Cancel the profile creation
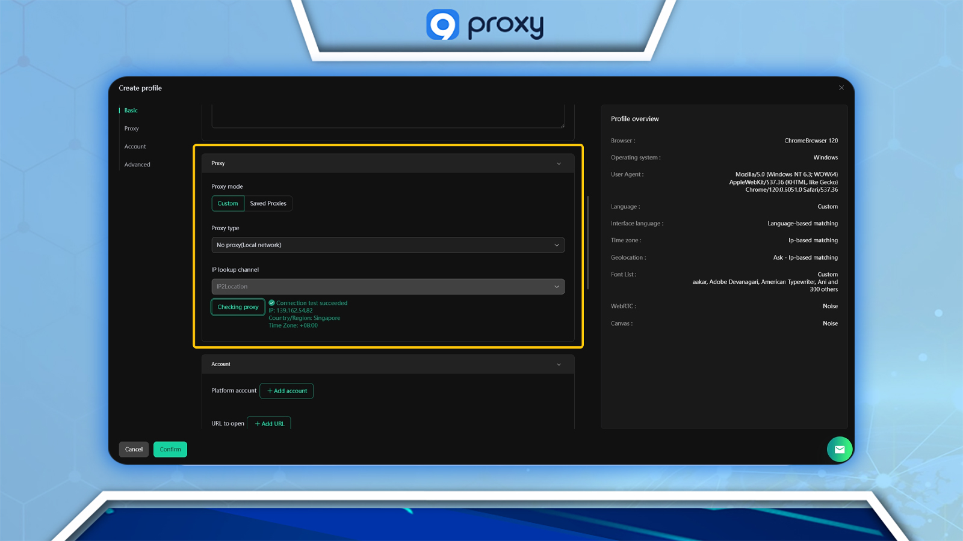 coord(133,449)
